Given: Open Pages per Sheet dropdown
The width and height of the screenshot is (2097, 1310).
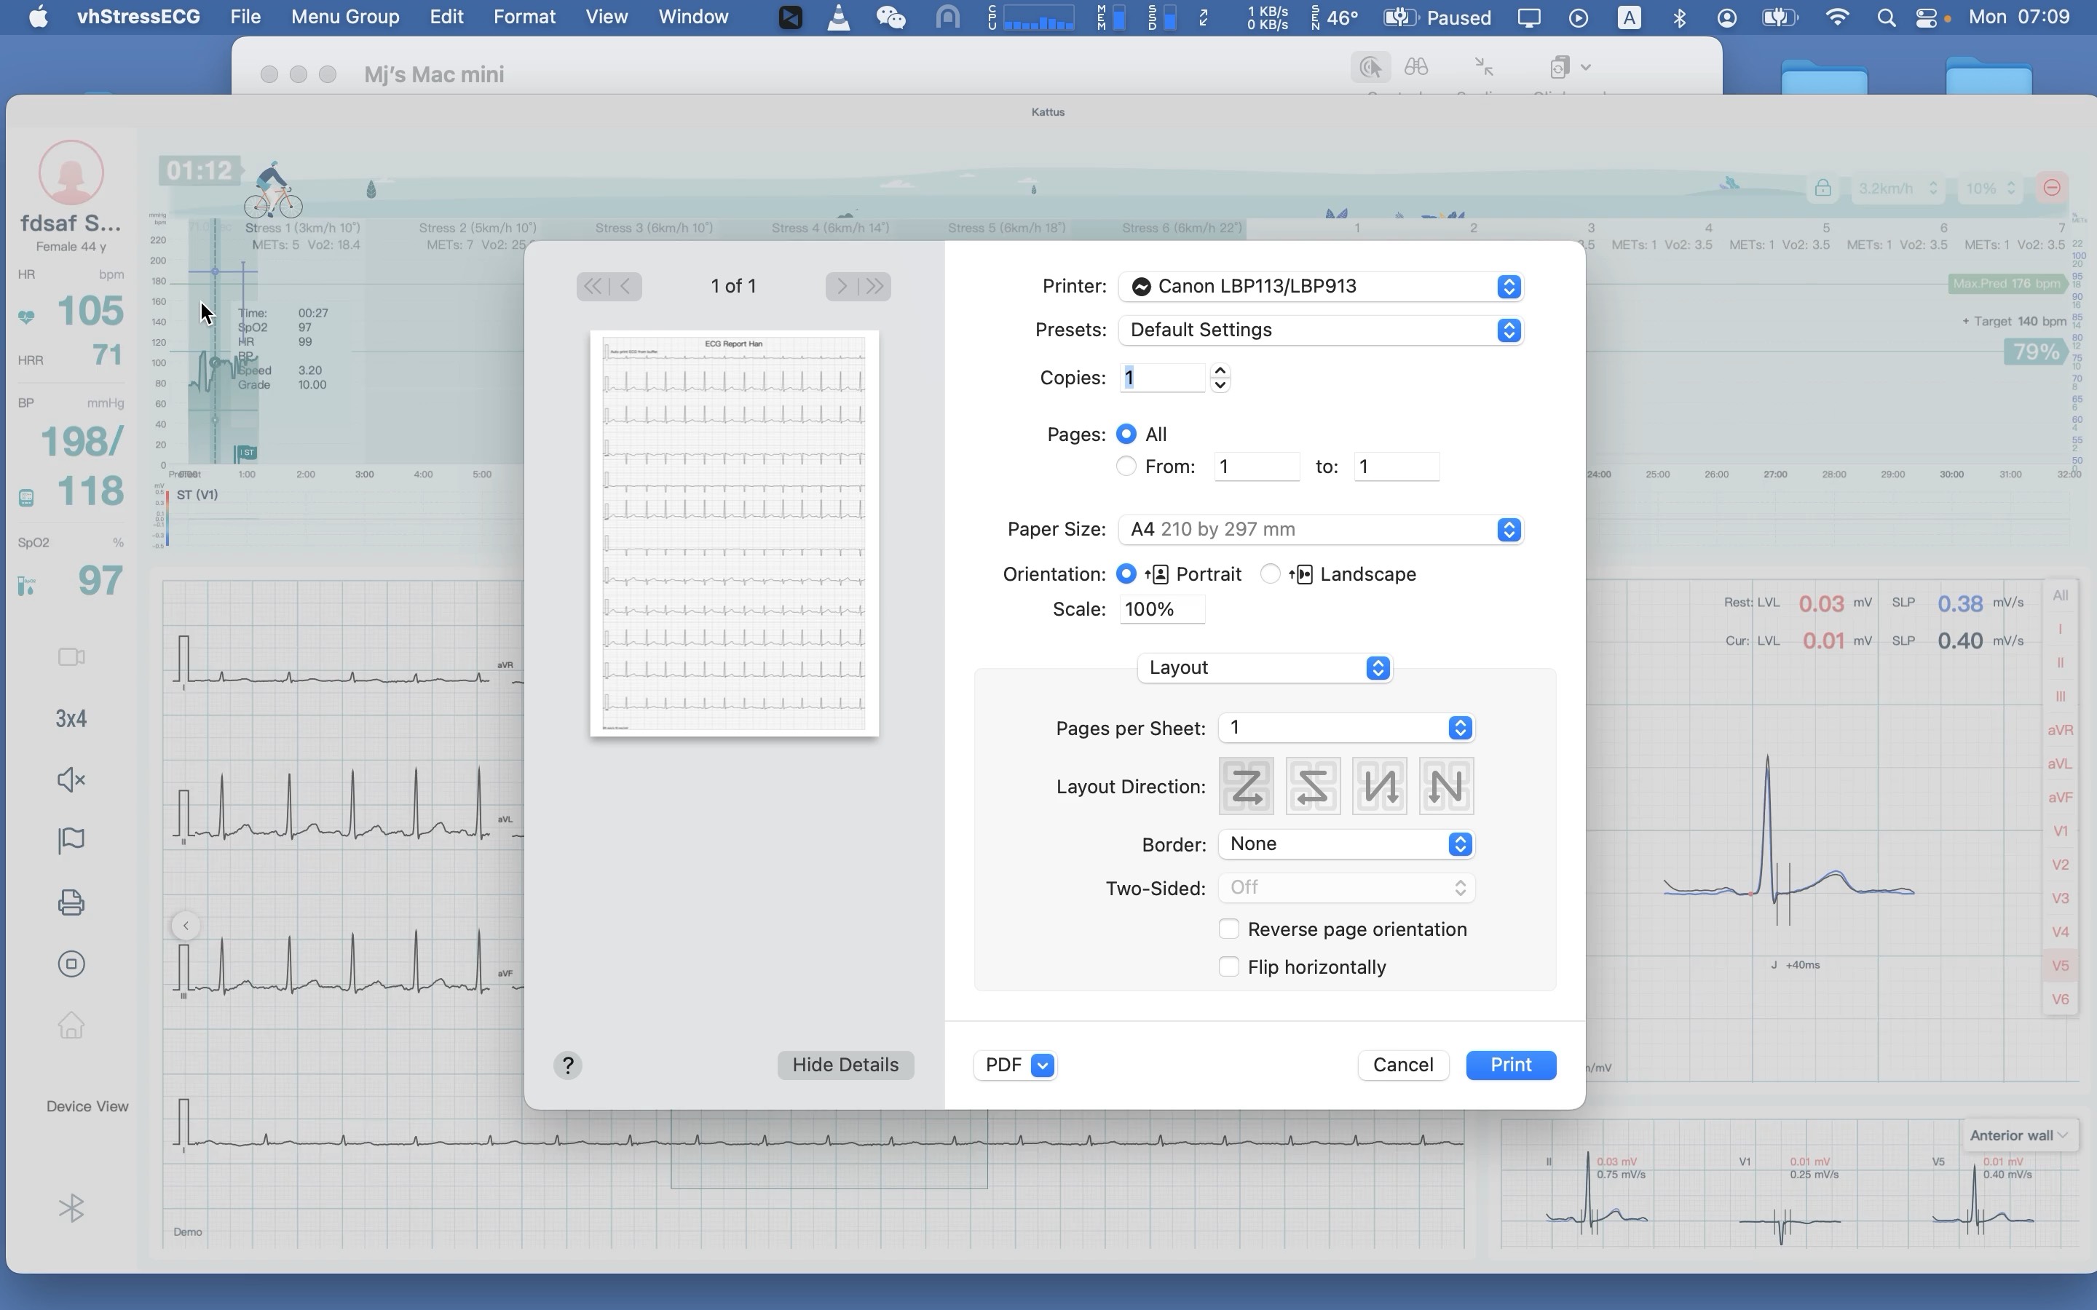Looking at the screenshot, I should (1346, 728).
